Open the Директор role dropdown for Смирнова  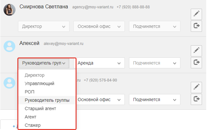(x=43, y=26)
